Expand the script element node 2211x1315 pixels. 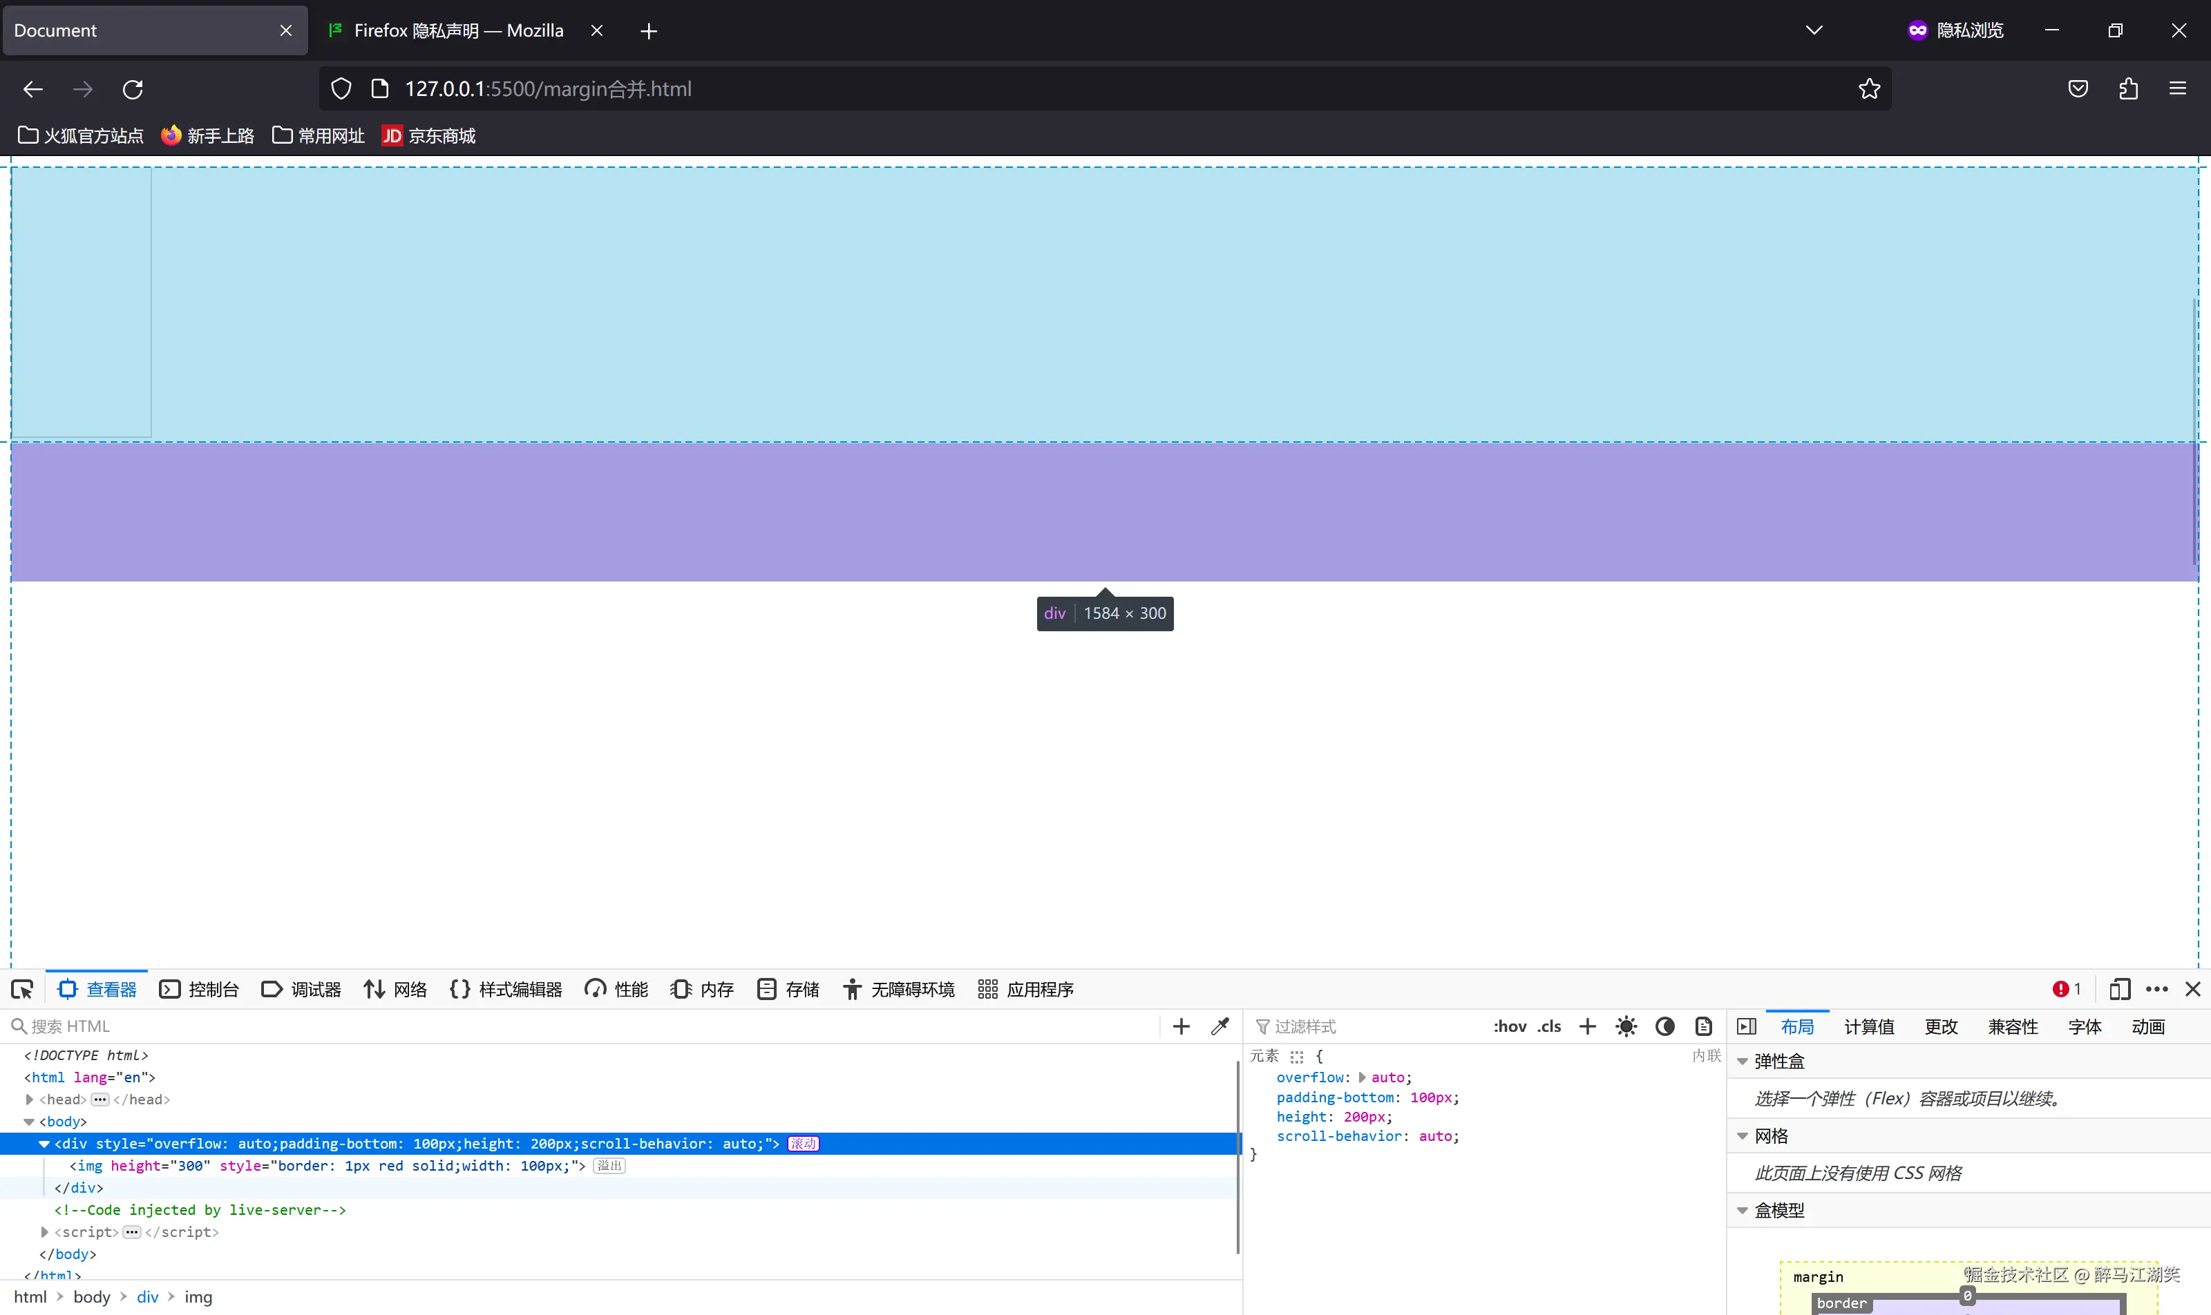point(44,1231)
